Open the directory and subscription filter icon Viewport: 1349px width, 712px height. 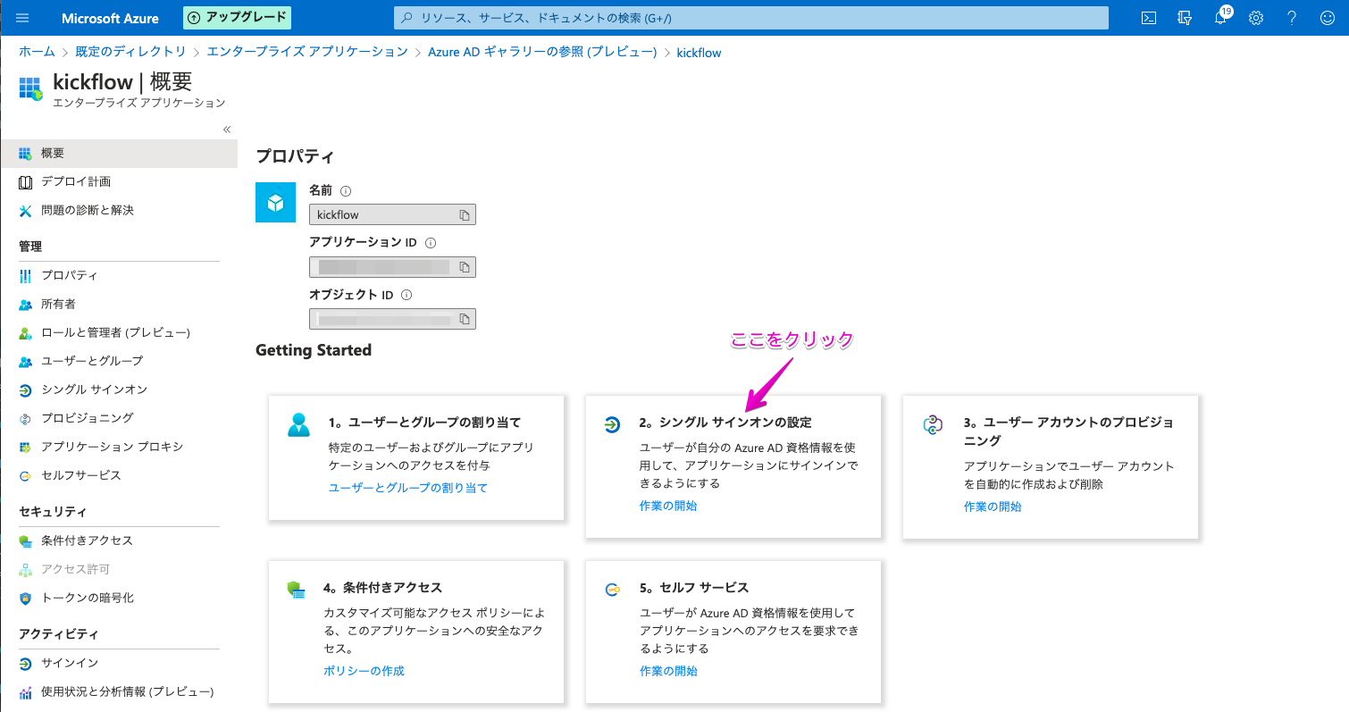[1186, 18]
